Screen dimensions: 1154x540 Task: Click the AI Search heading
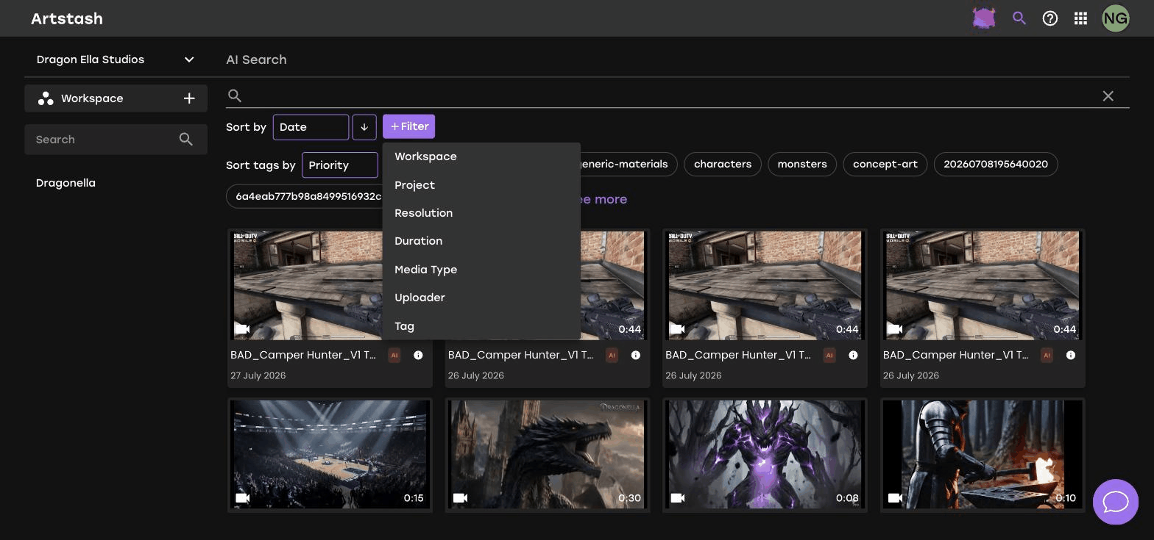point(256,60)
